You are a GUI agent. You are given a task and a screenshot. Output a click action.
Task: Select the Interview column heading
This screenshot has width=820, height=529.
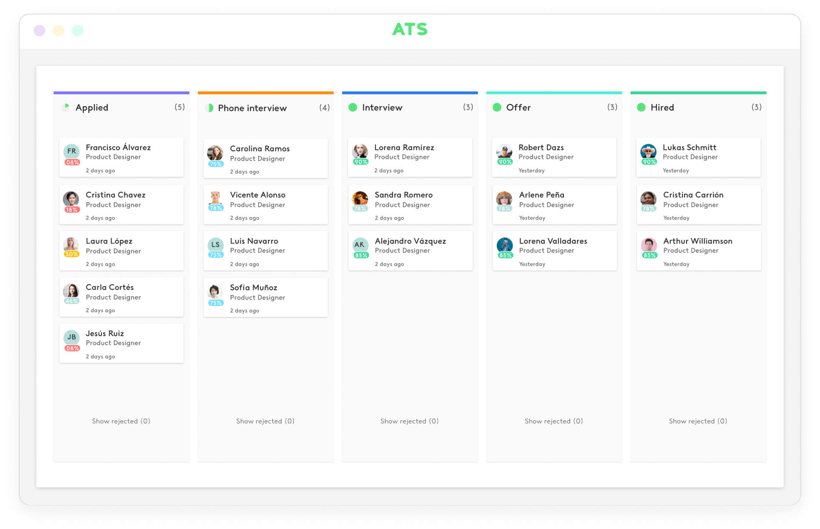(382, 107)
